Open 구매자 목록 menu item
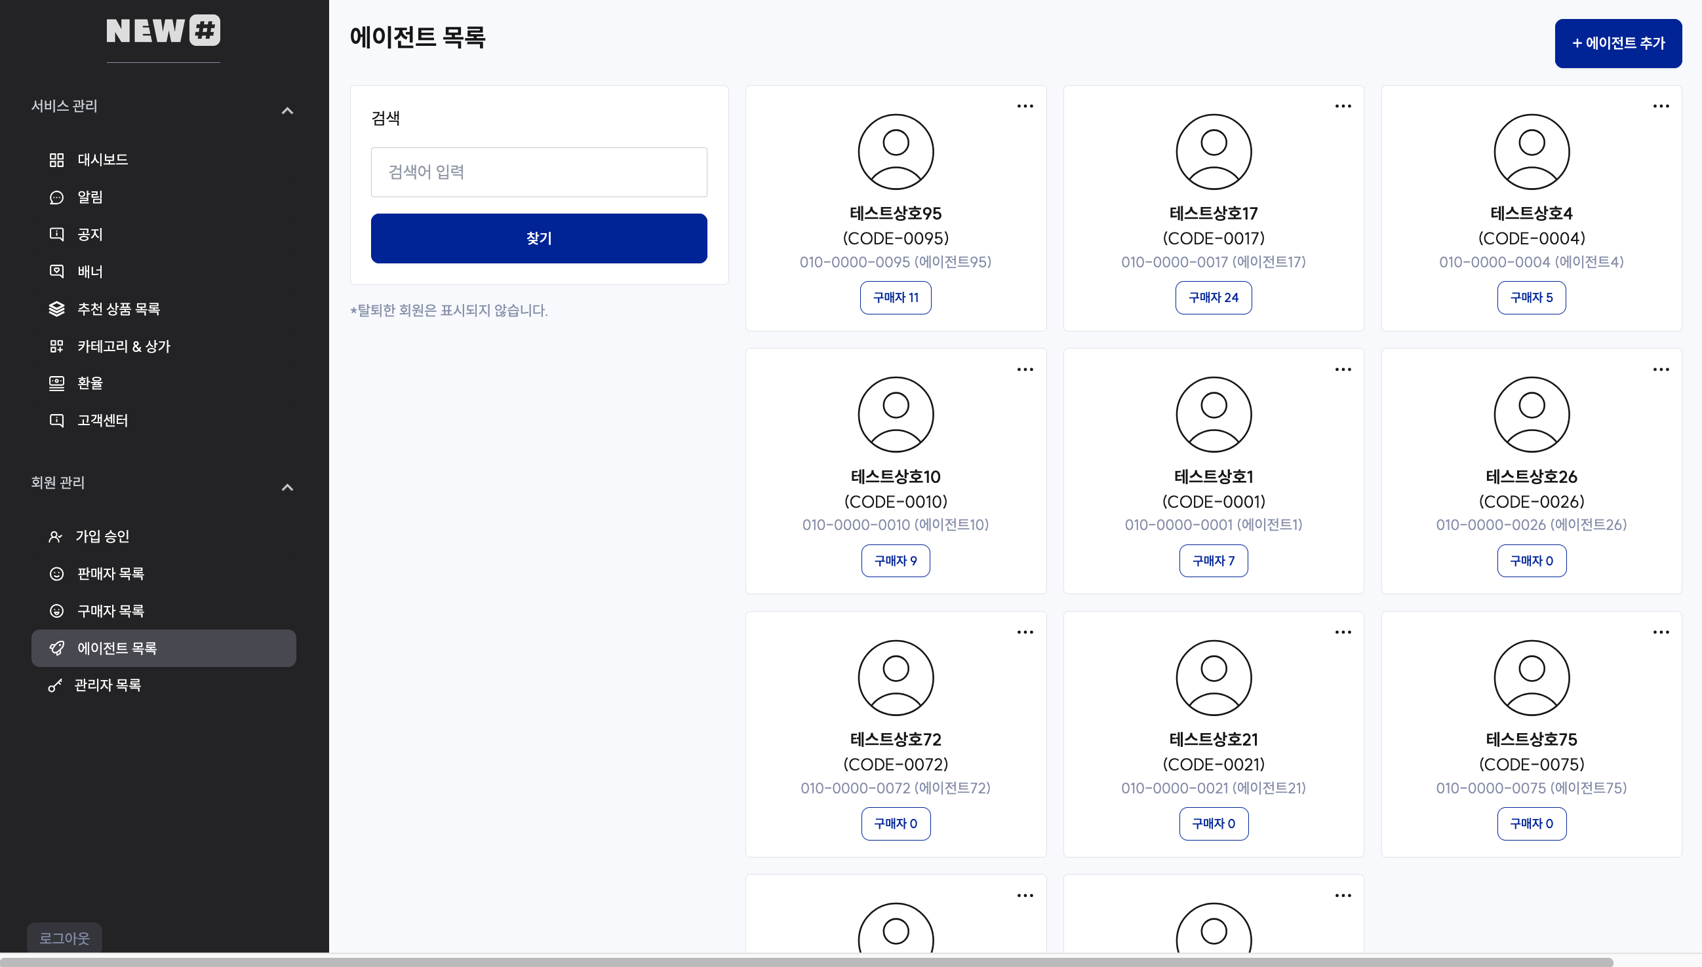 110,611
